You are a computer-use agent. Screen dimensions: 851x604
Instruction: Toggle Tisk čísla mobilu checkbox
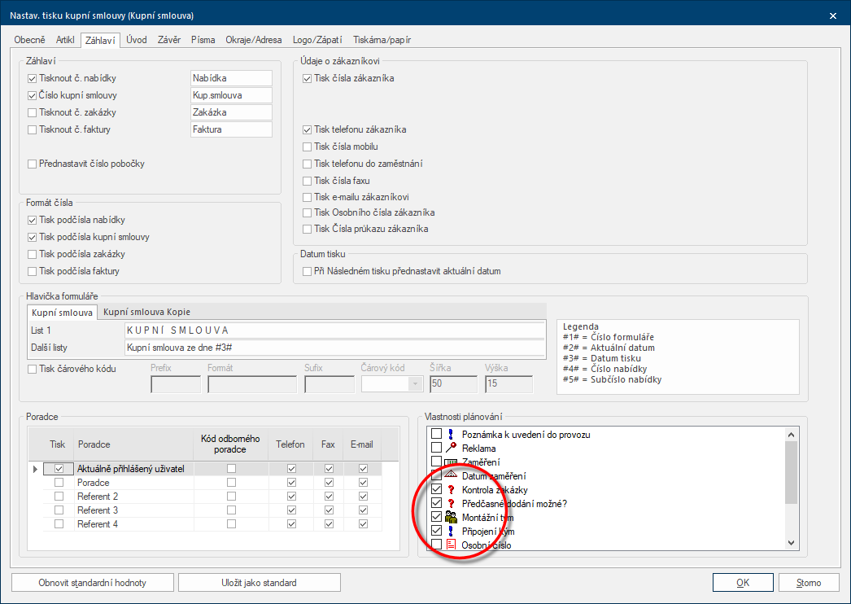pyautogui.click(x=308, y=147)
